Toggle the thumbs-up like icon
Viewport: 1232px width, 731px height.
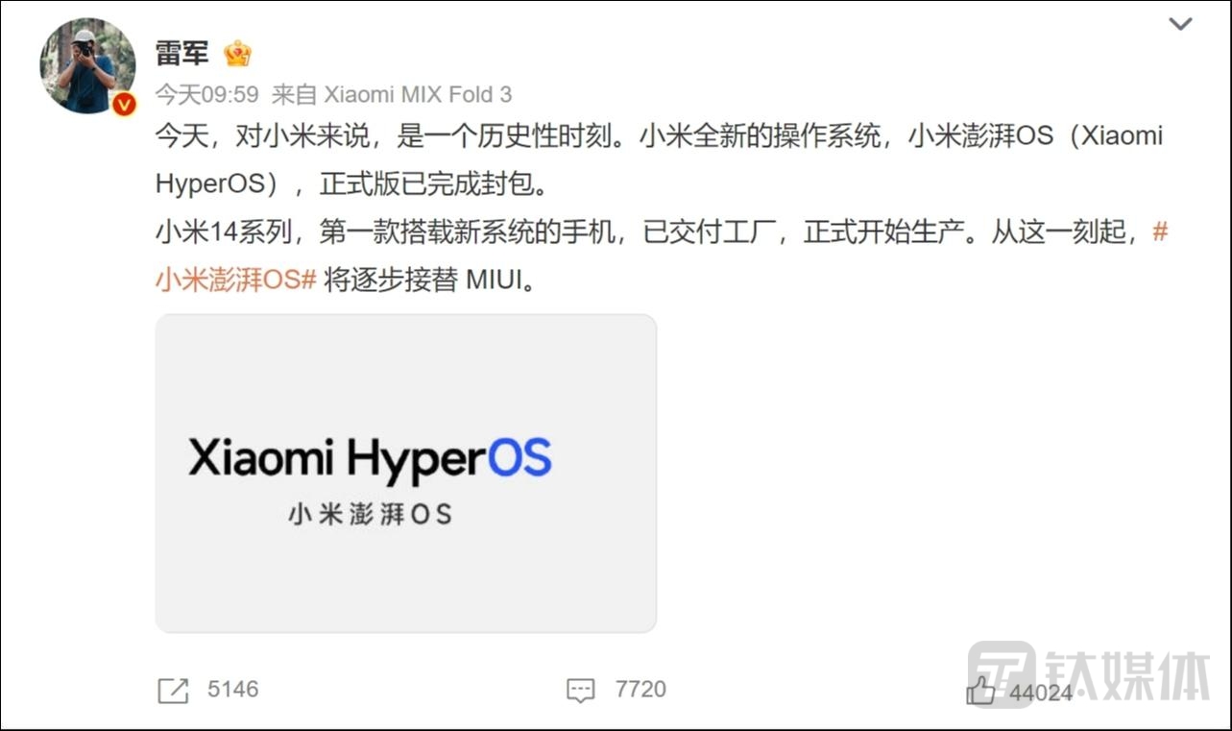(x=980, y=690)
